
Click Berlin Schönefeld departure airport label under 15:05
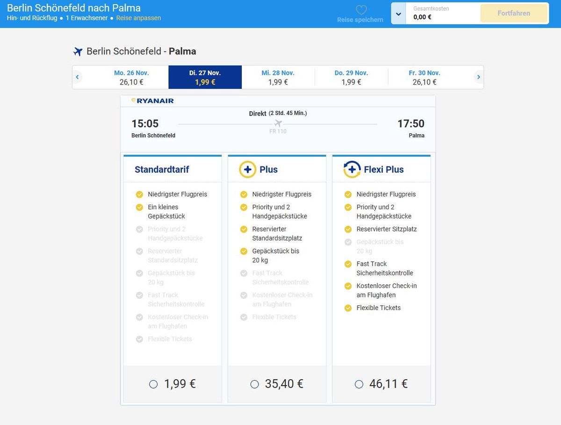(x=153, y=136)
